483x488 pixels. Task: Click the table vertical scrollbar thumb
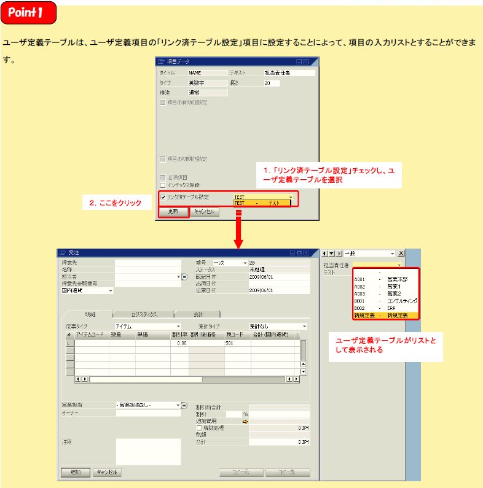click(x=303, y=350)
